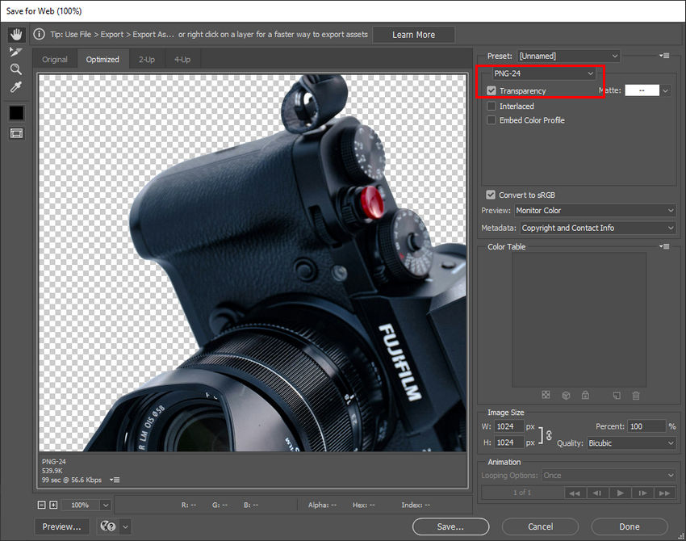Open the Preview Monitor Color dropdown

(x=595, y=210)
